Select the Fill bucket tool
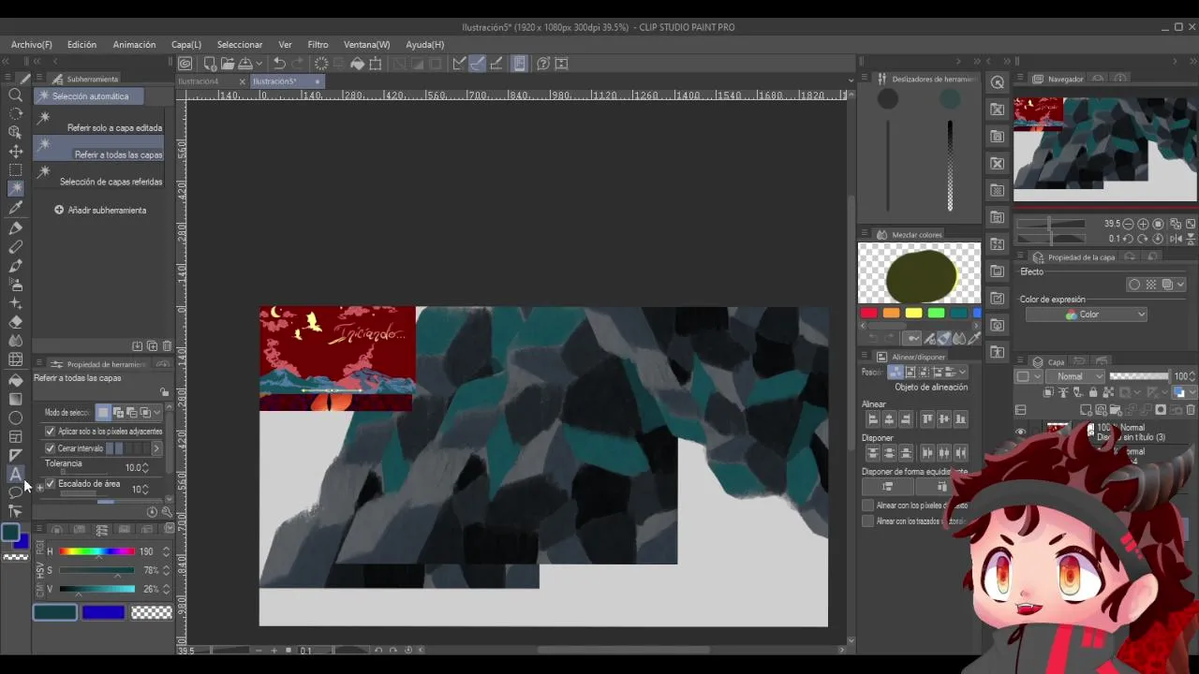Image resolution: width=1199 pixels, height=674 pixels. click(15, 379)
